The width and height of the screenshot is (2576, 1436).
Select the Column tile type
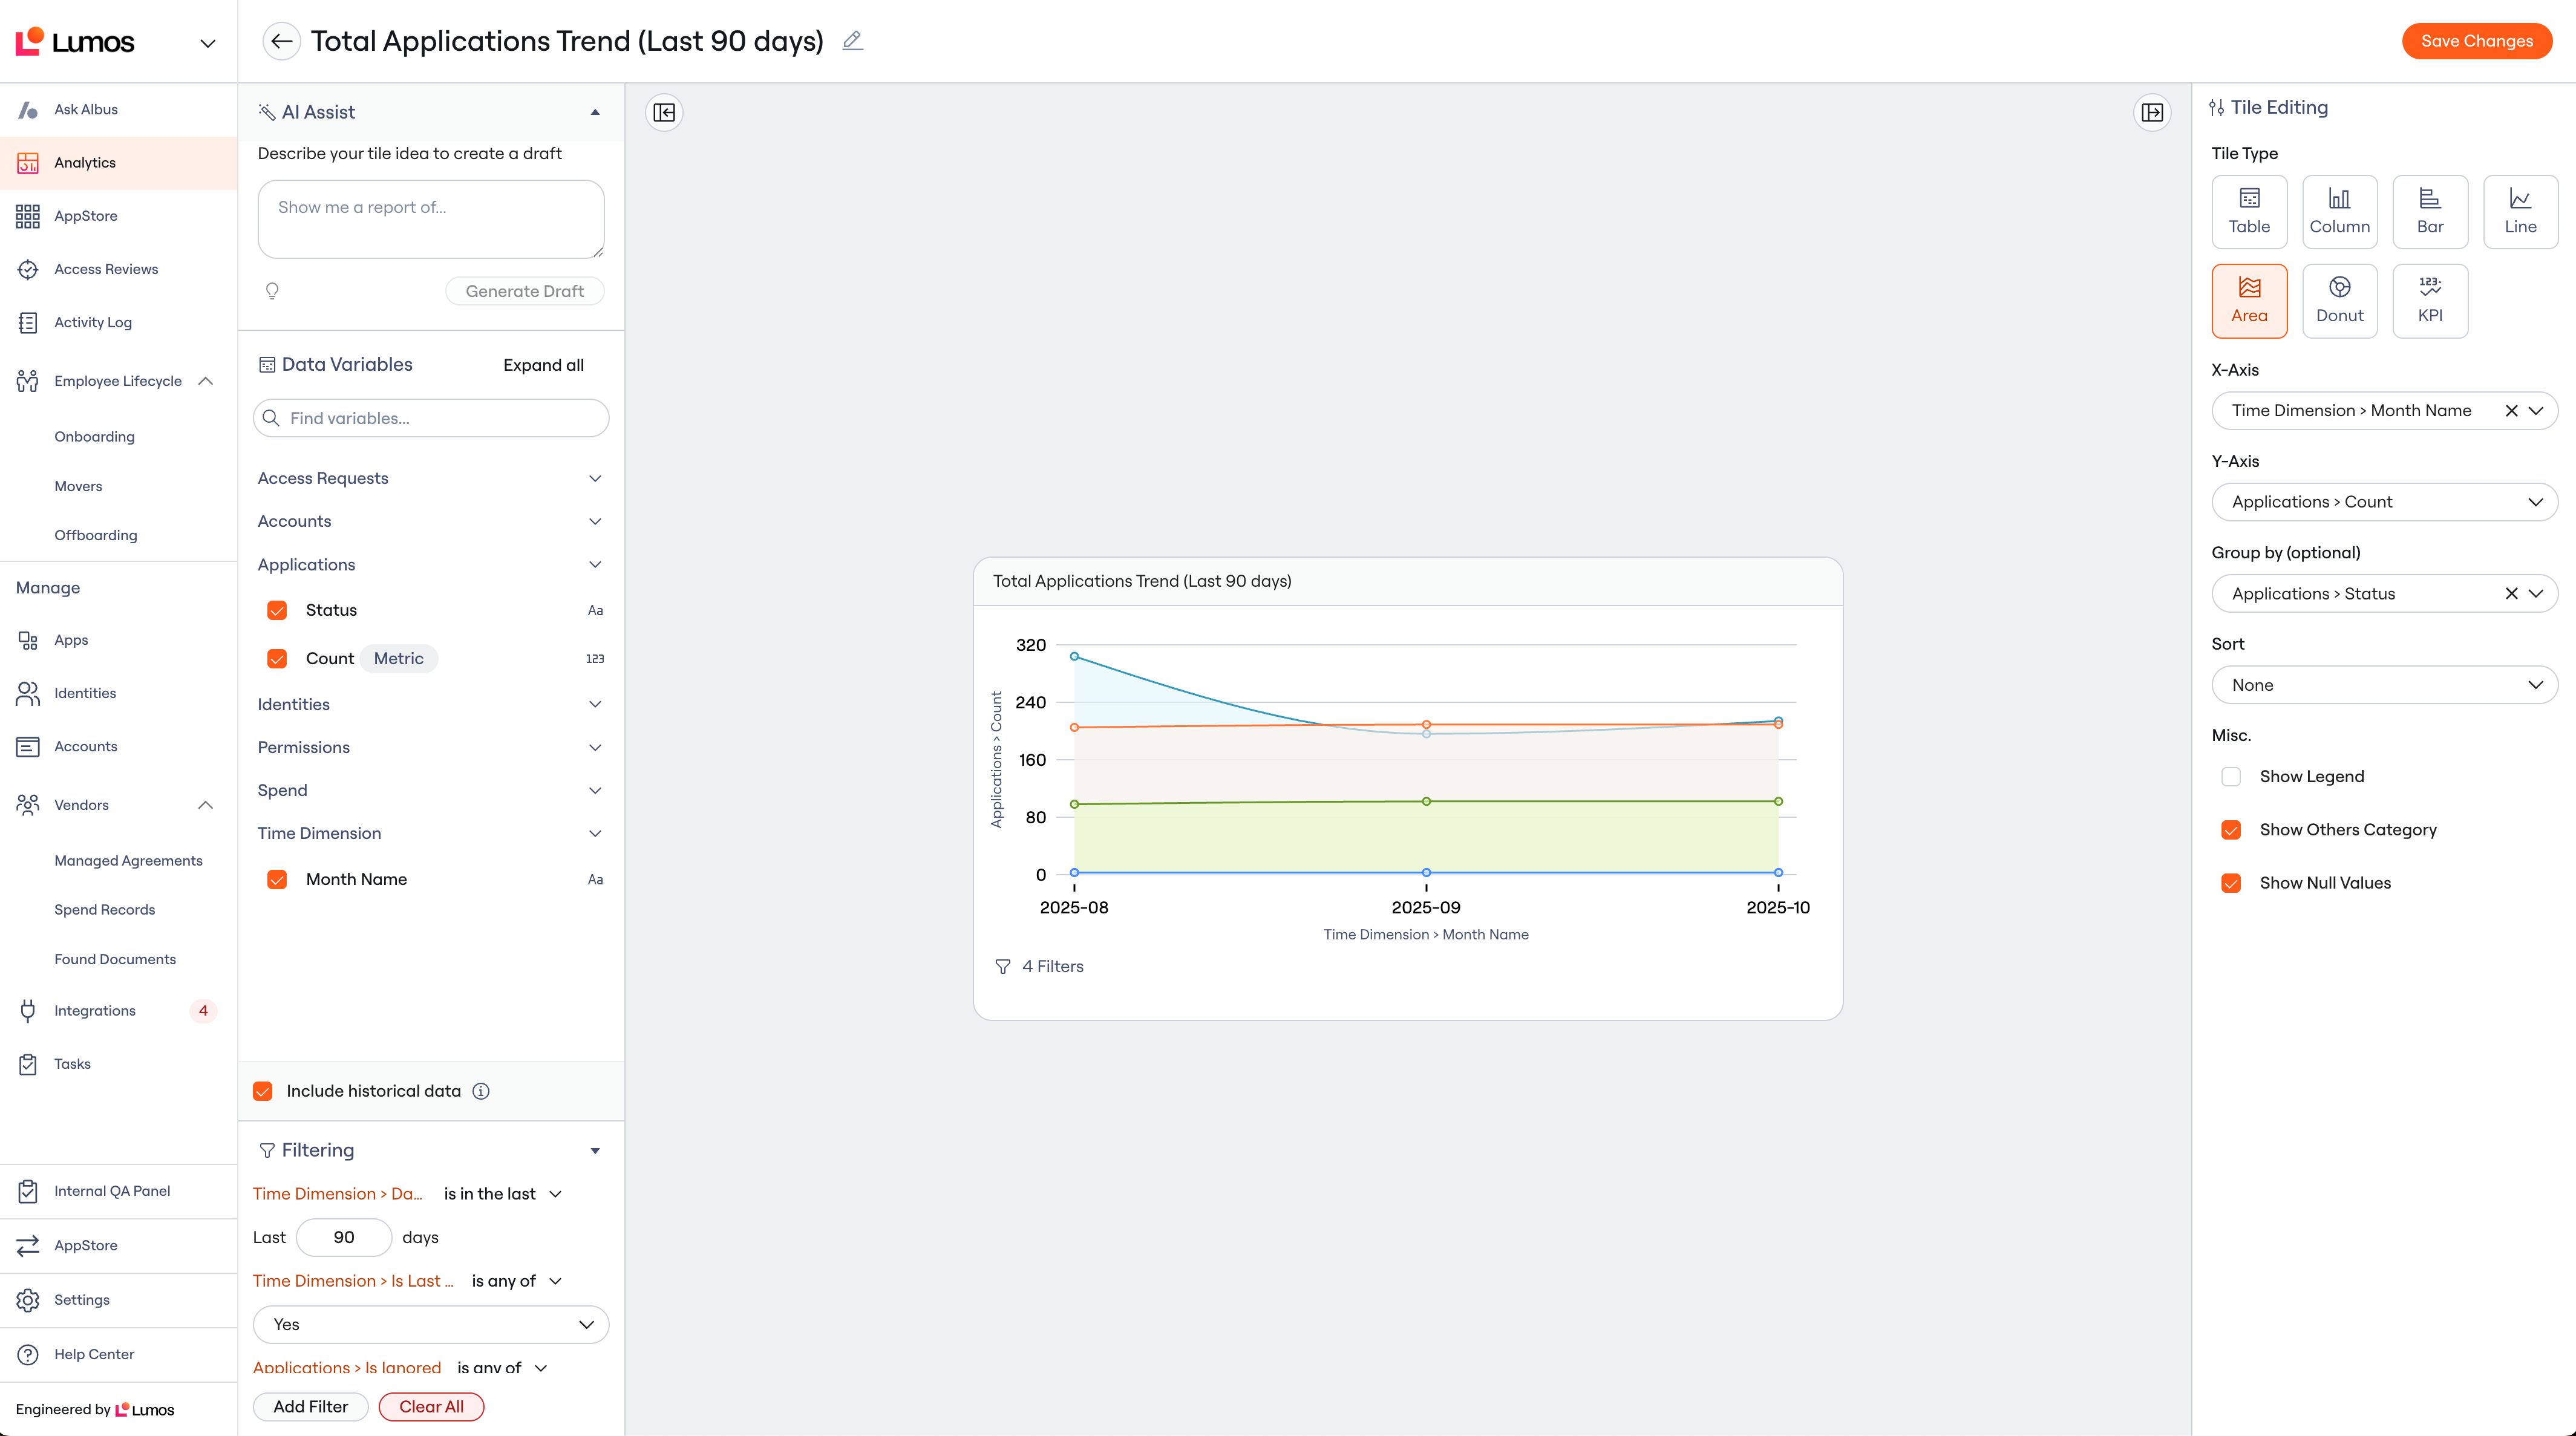tap(2339, 212)
